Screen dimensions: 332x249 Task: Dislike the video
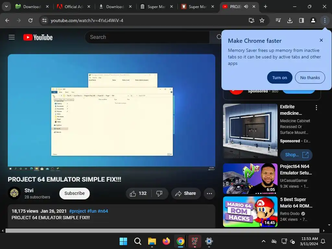coord(160,193)
